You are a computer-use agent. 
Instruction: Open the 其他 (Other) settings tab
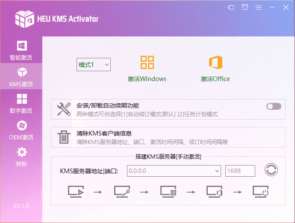click(21, 157)
